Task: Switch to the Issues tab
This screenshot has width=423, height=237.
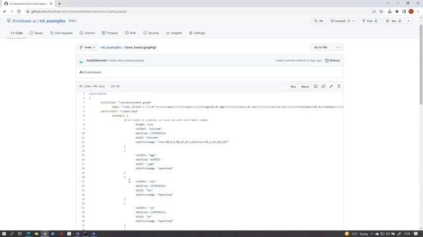Action: (x=36, y=33)
